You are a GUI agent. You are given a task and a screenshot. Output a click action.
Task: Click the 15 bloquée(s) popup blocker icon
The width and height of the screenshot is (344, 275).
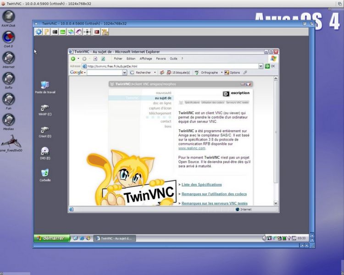tap(176, 72)
